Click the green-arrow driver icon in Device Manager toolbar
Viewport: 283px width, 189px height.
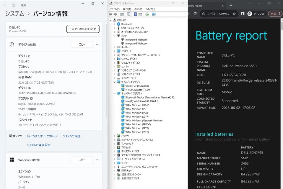coord(147,14)
